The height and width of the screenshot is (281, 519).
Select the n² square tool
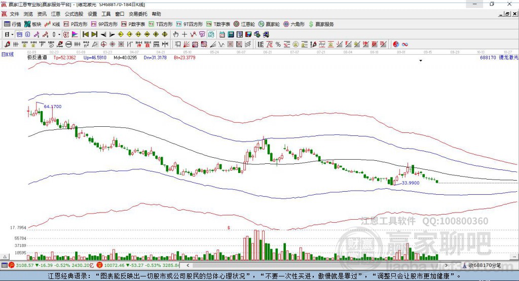86,45
